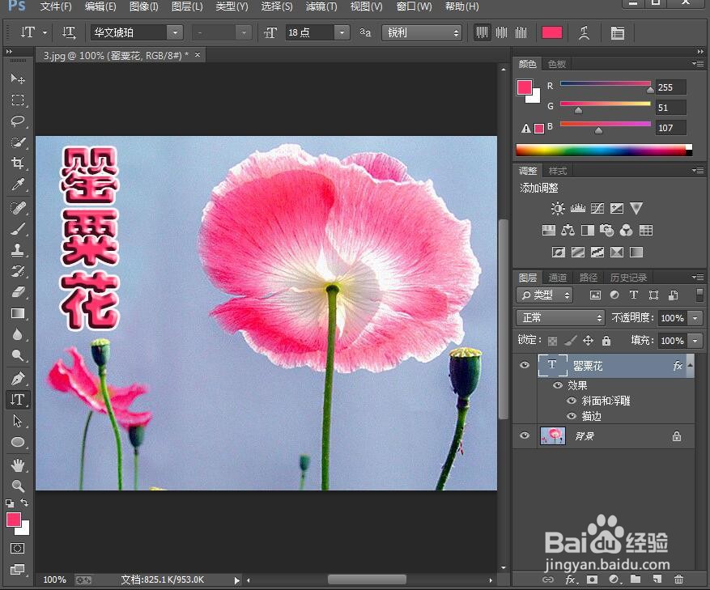The image size is (710, 590).
Task: Click the delete layer trash icon
Action: click(x=678, y=579)
